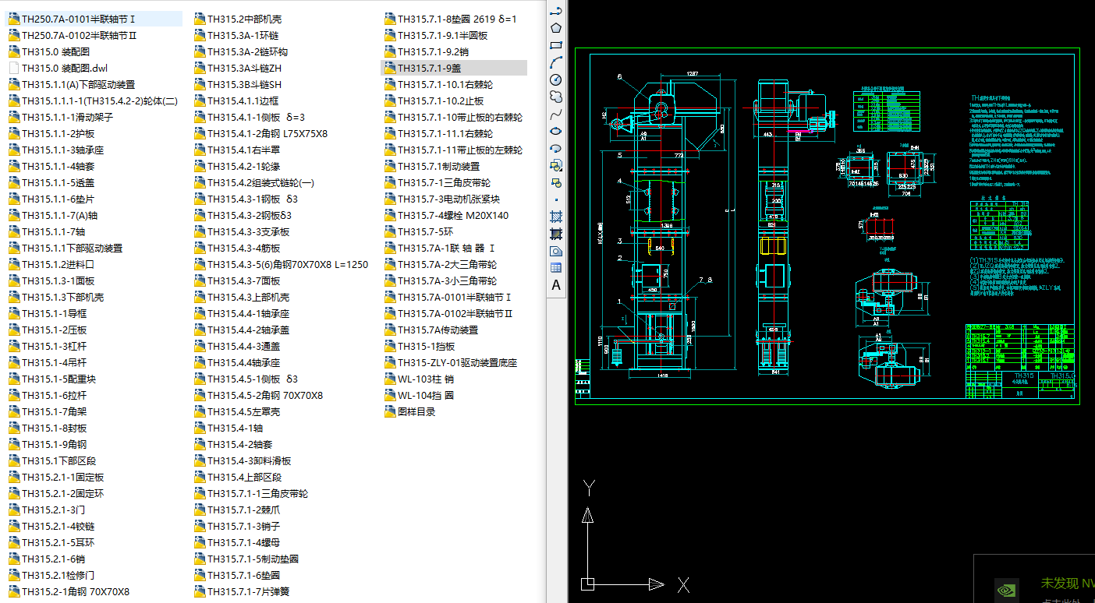Select the Arc tool

click(555, 62)
